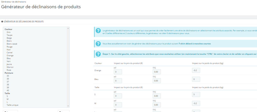This screenshot has width=257, height=112.
Task: Click the S size weight field showing 5
Action: click(x=196, y=95)
